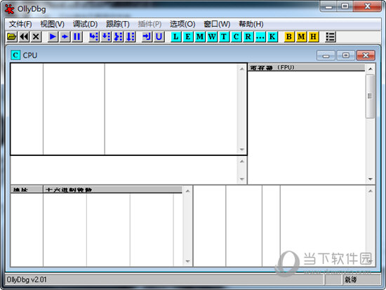Viewport: 386px width, 290px height.
Task: Click the list options icon in toolbar
Action: click(330, 37)
